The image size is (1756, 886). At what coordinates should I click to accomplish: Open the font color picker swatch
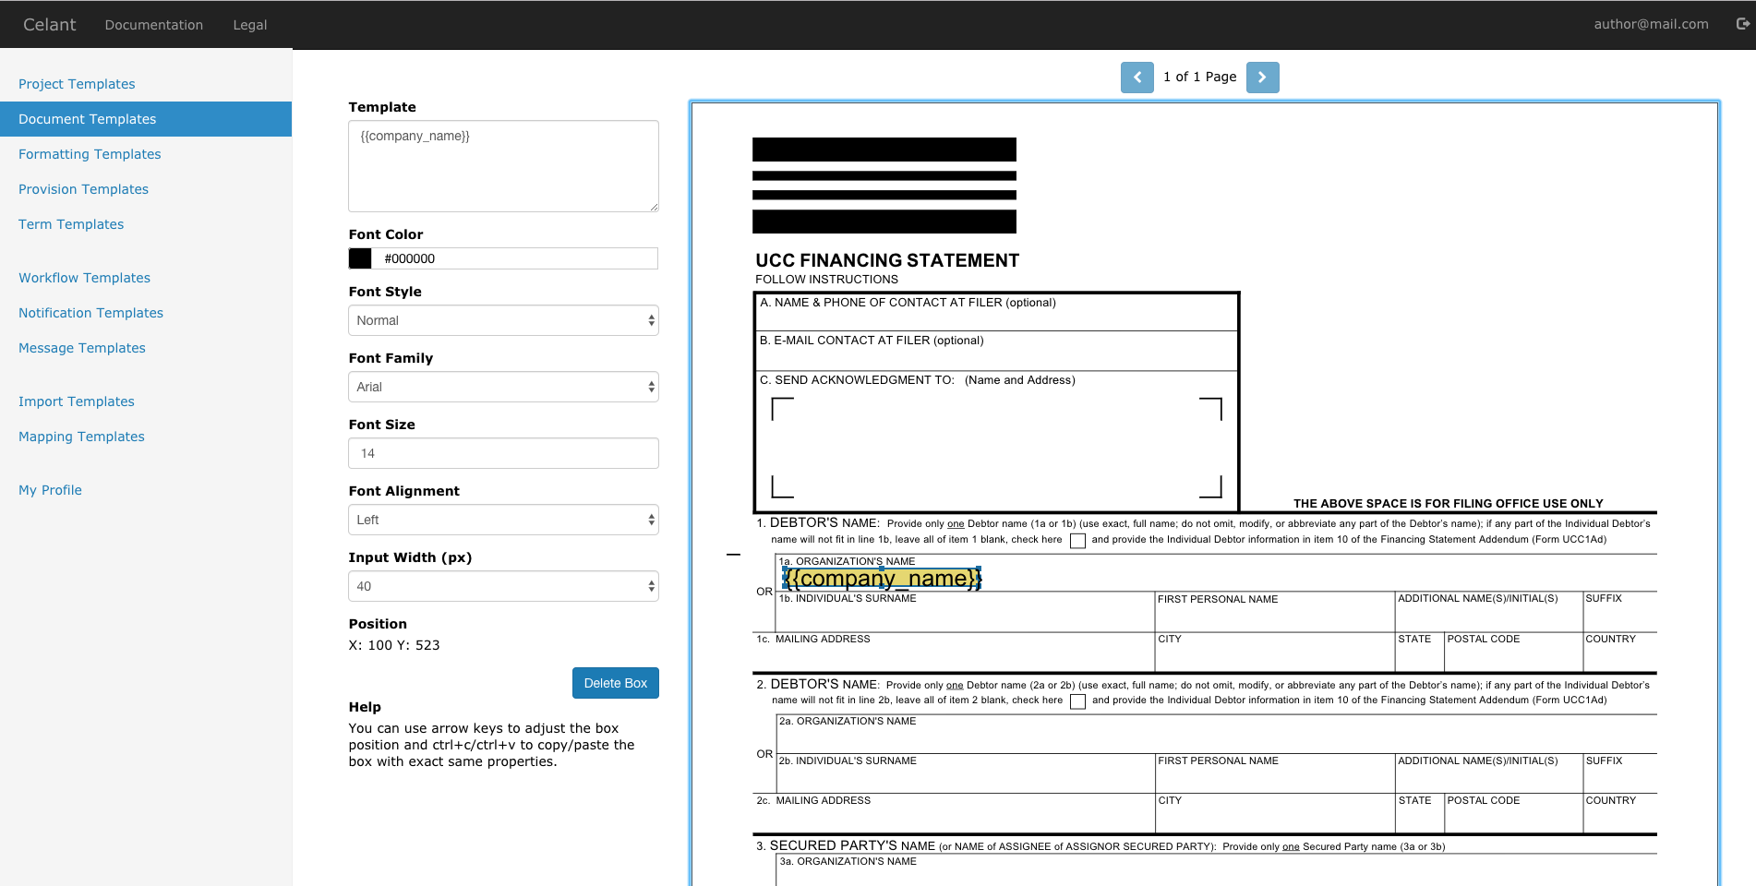coord(361,258)
